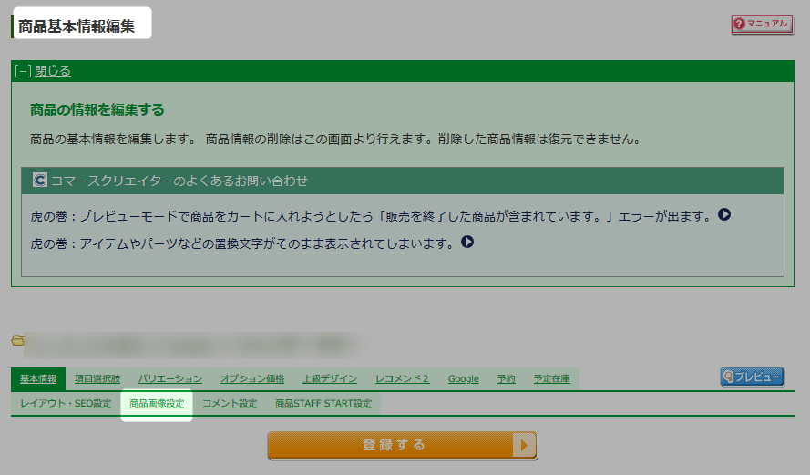This screenshot has height=475, width=810.
Task: Open arrow icon after 置換文字 FAQ line
Action: coord(467,242)
